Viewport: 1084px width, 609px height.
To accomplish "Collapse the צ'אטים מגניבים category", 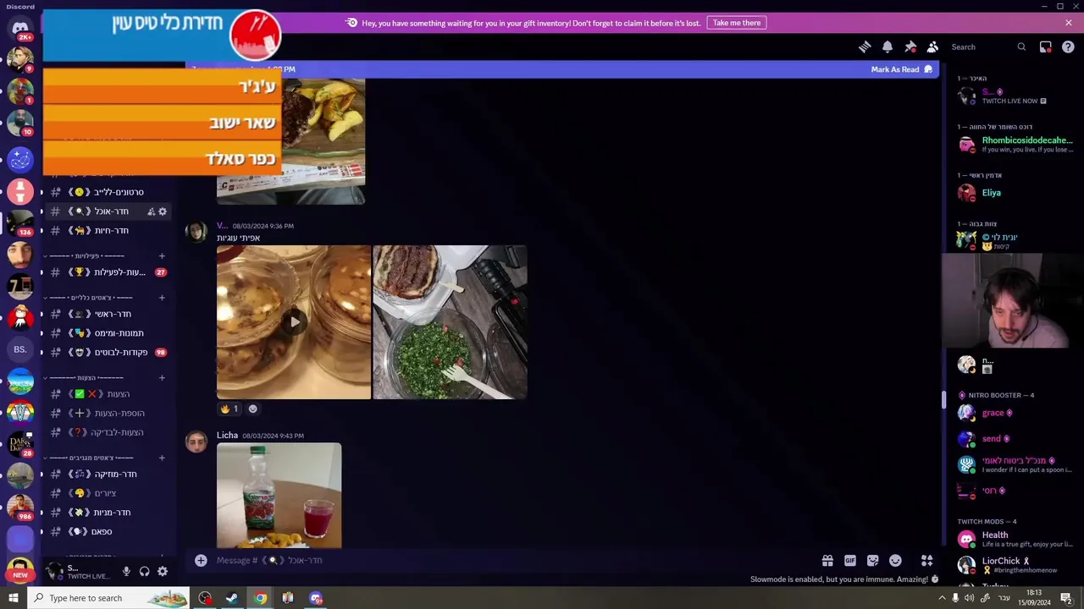I will pyautogui.click(x=91, y=458).
